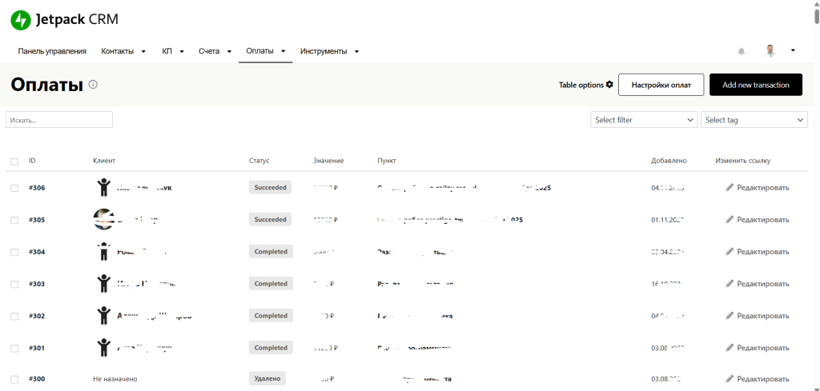820x391 pixels.
Task: Go to Панель управления
Action: pos(52,51)
